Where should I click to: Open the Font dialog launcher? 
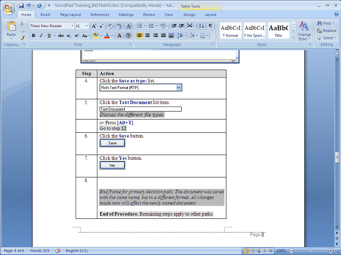(x=131, y=45)
